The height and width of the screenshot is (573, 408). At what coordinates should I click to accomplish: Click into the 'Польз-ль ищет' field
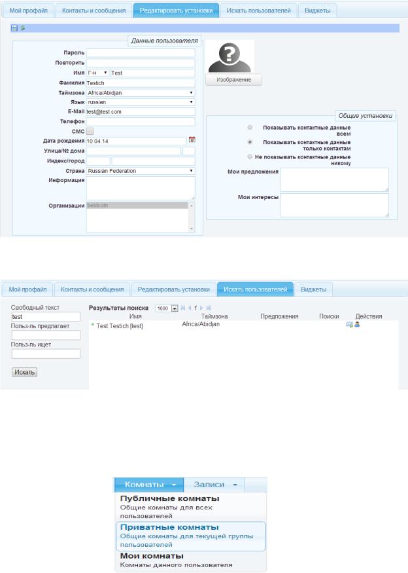click(x=46, y=354)
